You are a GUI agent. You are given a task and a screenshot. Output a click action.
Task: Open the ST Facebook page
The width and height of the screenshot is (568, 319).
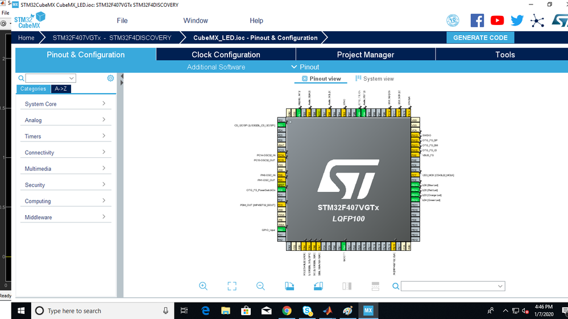click(x=477, y=20)
